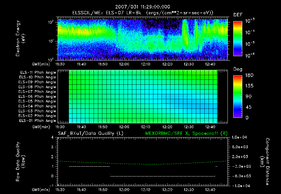Click the 12:30 tick label under the data quality plot

coord(189,190)
